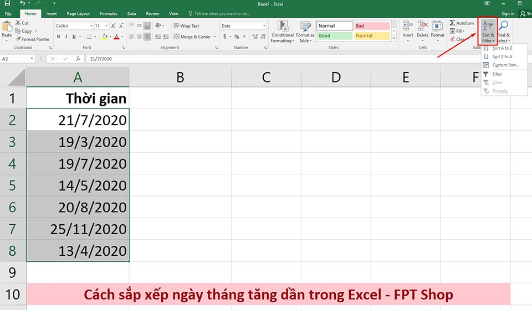Apply yellow Fill Color bucket
Image resolution: width=532 pixels, height=310 pixels.
pos(105,37)
